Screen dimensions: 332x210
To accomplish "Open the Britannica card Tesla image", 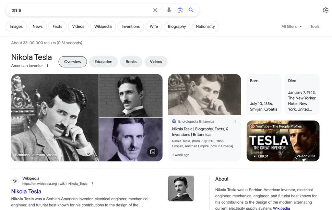I will 205,95.
